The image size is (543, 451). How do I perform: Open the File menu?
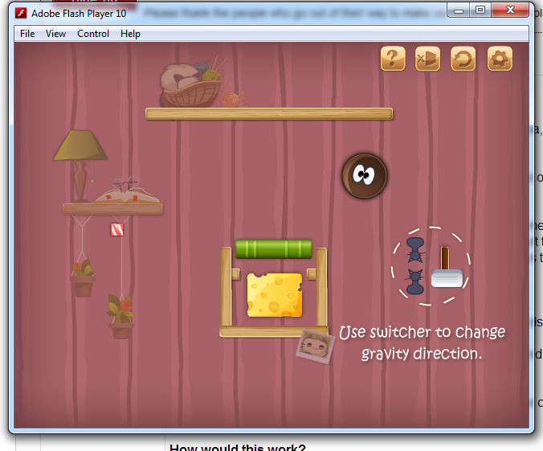(27, 34)
